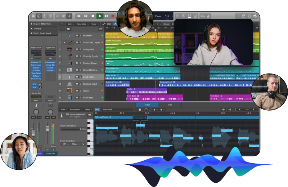Click the Drummer track drum kit icon

click(69, 35)
